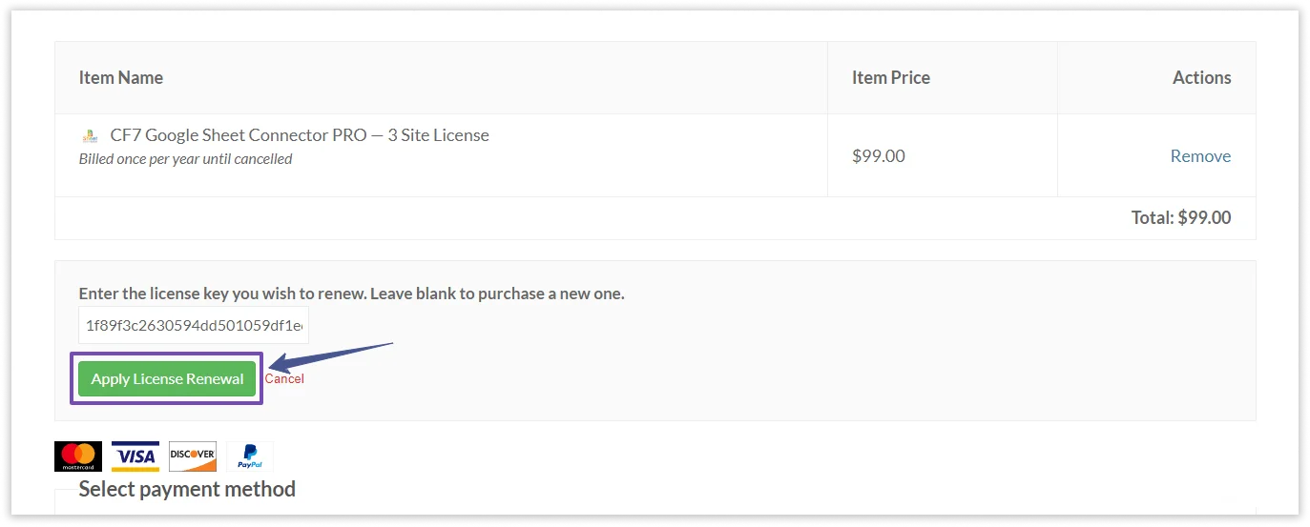
Task: Click the Item Price column header
Action: [x=890, y=78]
